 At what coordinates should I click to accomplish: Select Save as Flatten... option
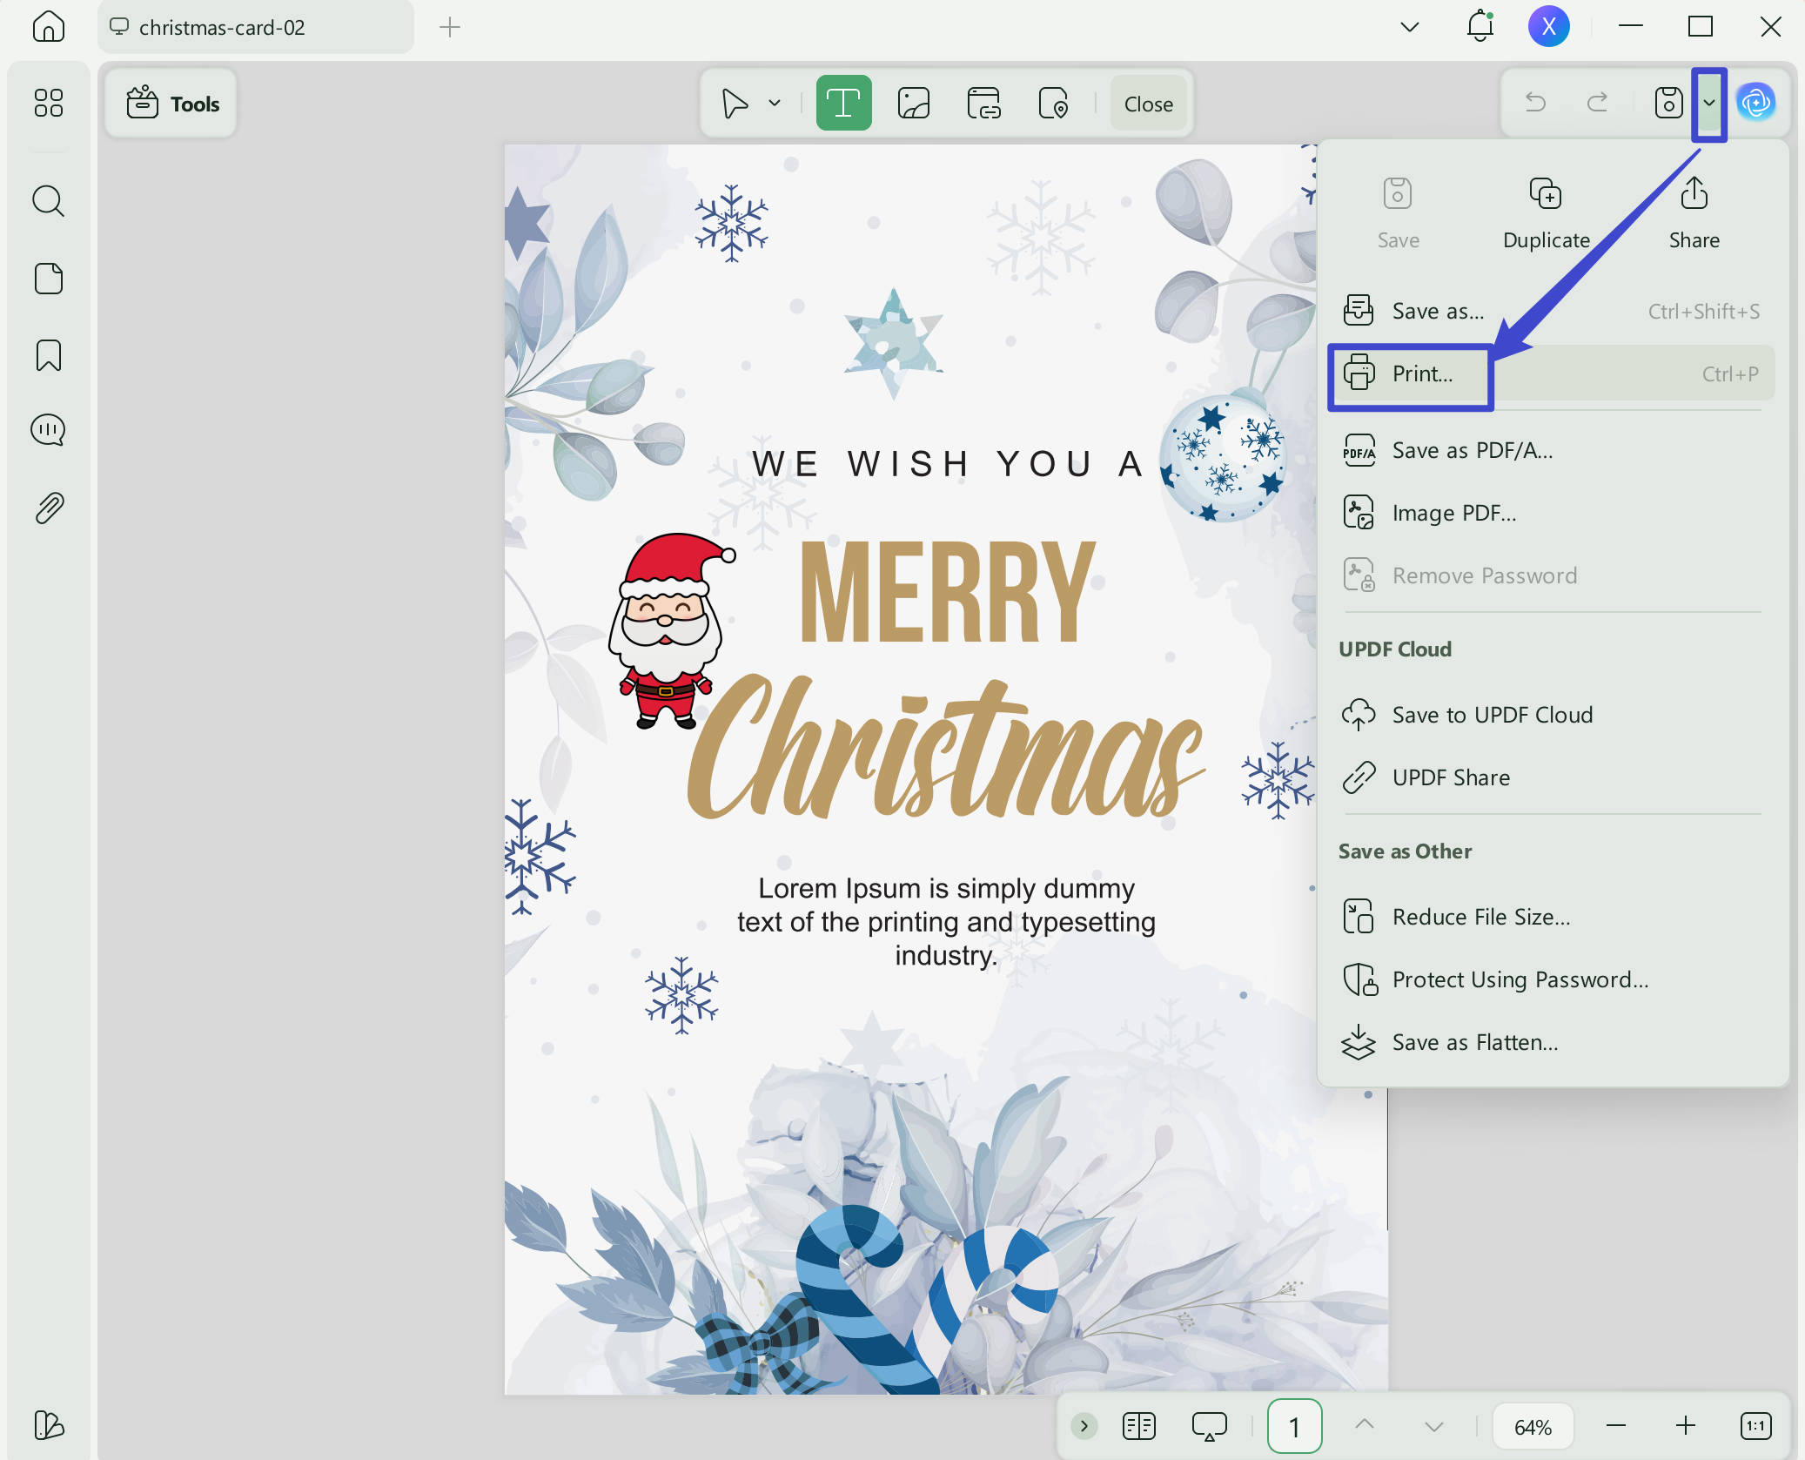pyautogui.click(x=1553, y=1042)
